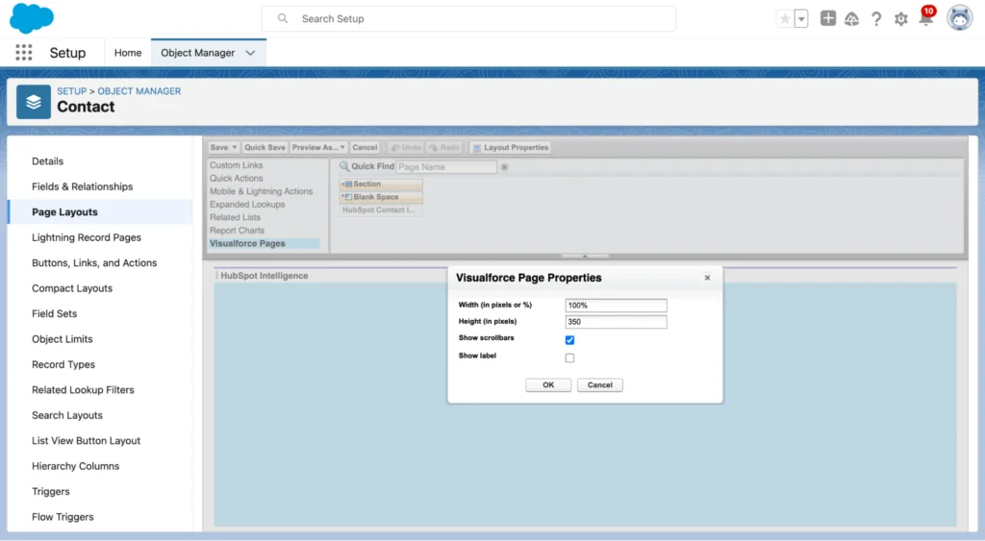985x541 pixels.
Task: Collapse the palette using the handle arrow
Action: click(x=585, y=256)
